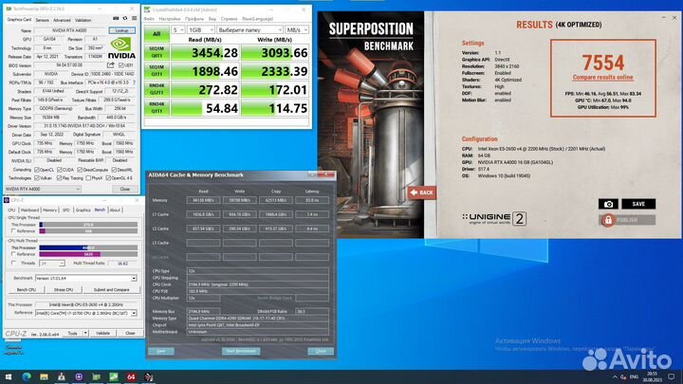Screen dimensions: 683x384
Task: Click the network icon in the system tray
Action: (623, 377)
